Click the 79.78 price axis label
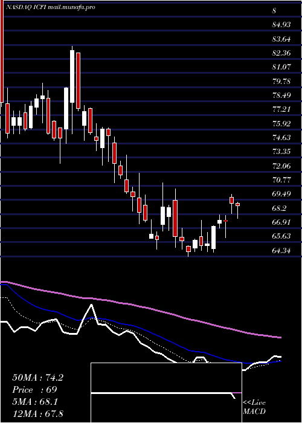This screenshot has height=423, width=302. coord(281,81)
